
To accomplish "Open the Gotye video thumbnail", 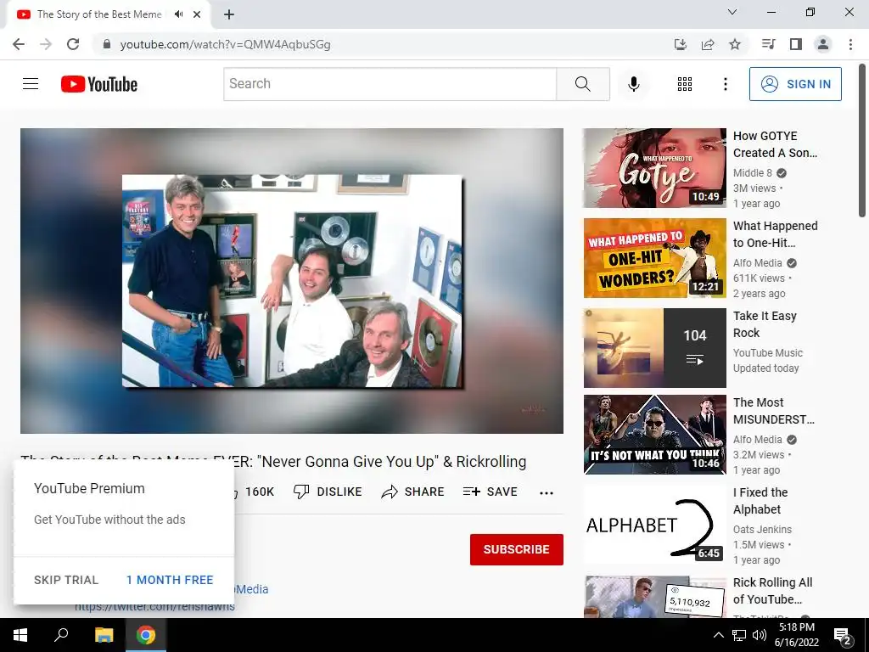I will (x=654, y=168).
